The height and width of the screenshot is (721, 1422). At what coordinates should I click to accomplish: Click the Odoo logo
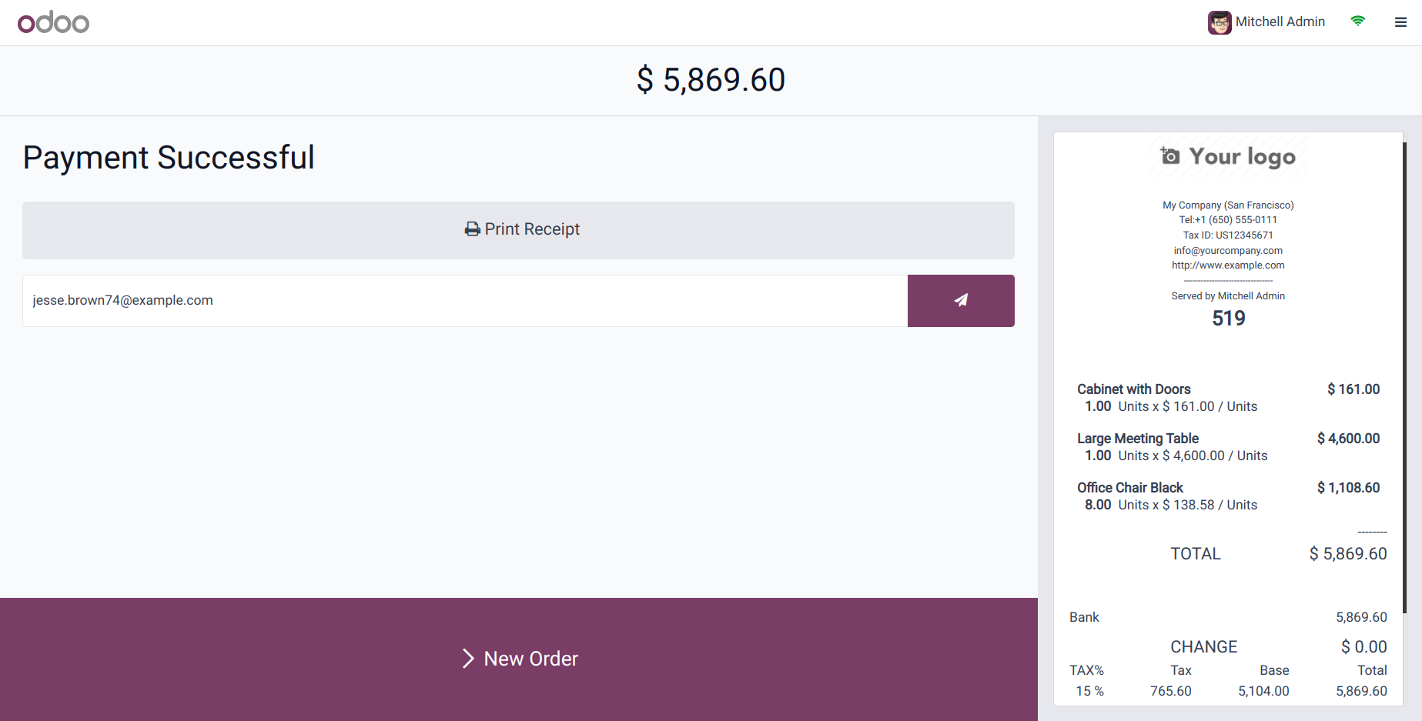click(53, 22)
